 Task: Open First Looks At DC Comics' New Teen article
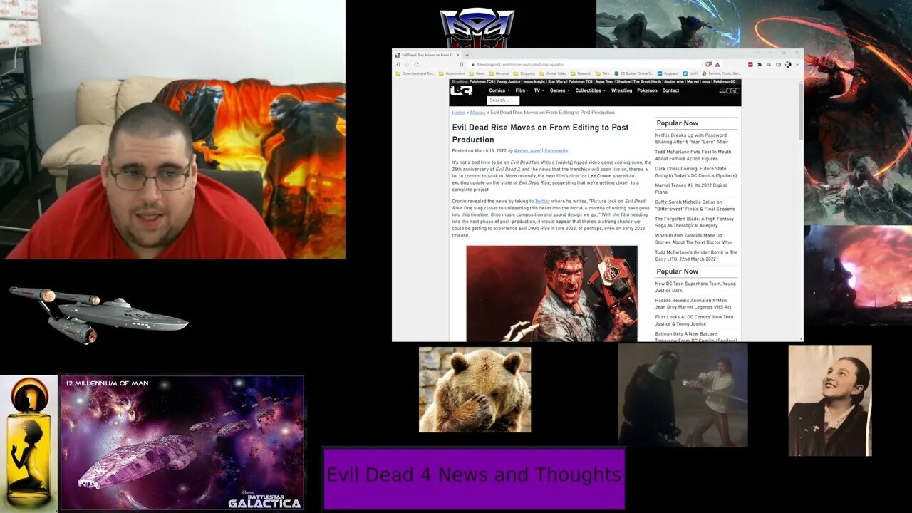694,321
